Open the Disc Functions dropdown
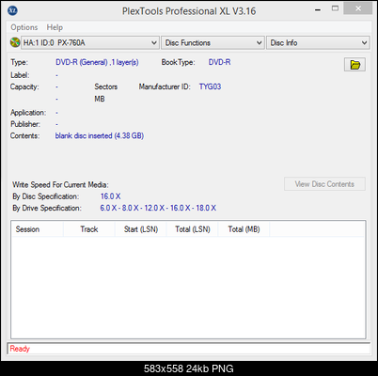The width and height of the screenshot is (378, 376). tap(213, 42)
